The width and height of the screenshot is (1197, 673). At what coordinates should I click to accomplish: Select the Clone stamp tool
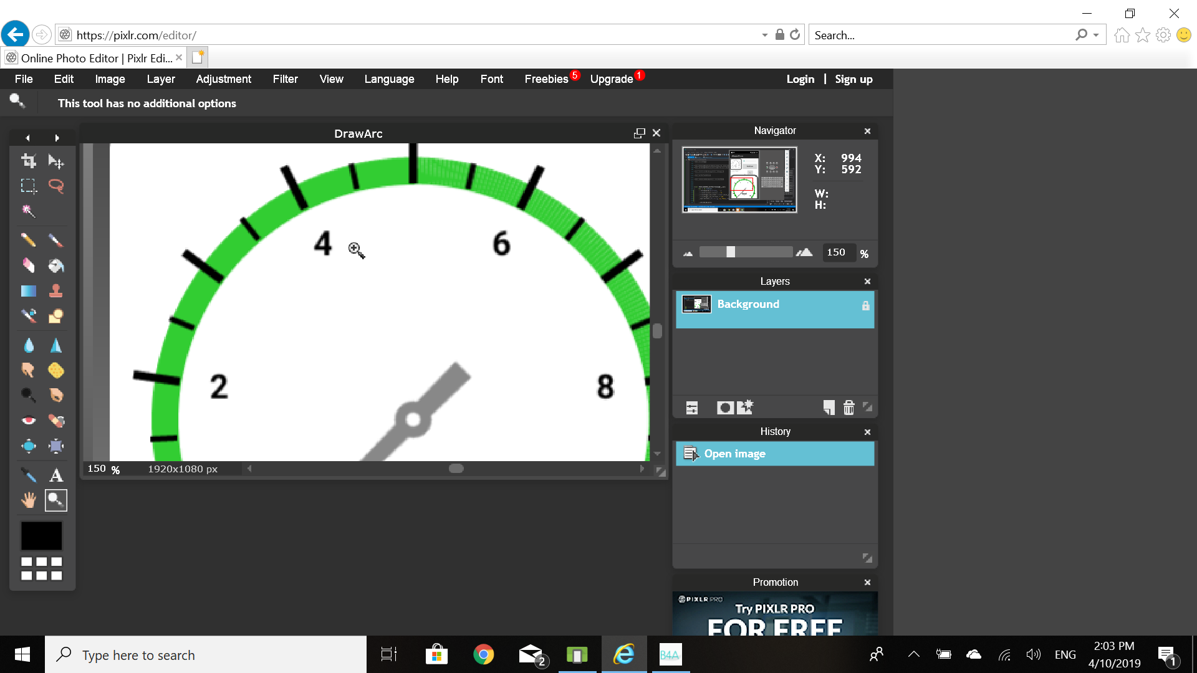pos(56,291)
